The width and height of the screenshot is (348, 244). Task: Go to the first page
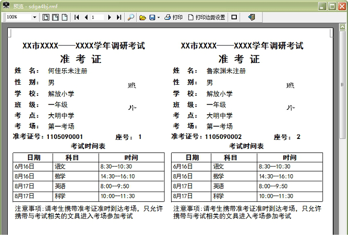[77, 17]
